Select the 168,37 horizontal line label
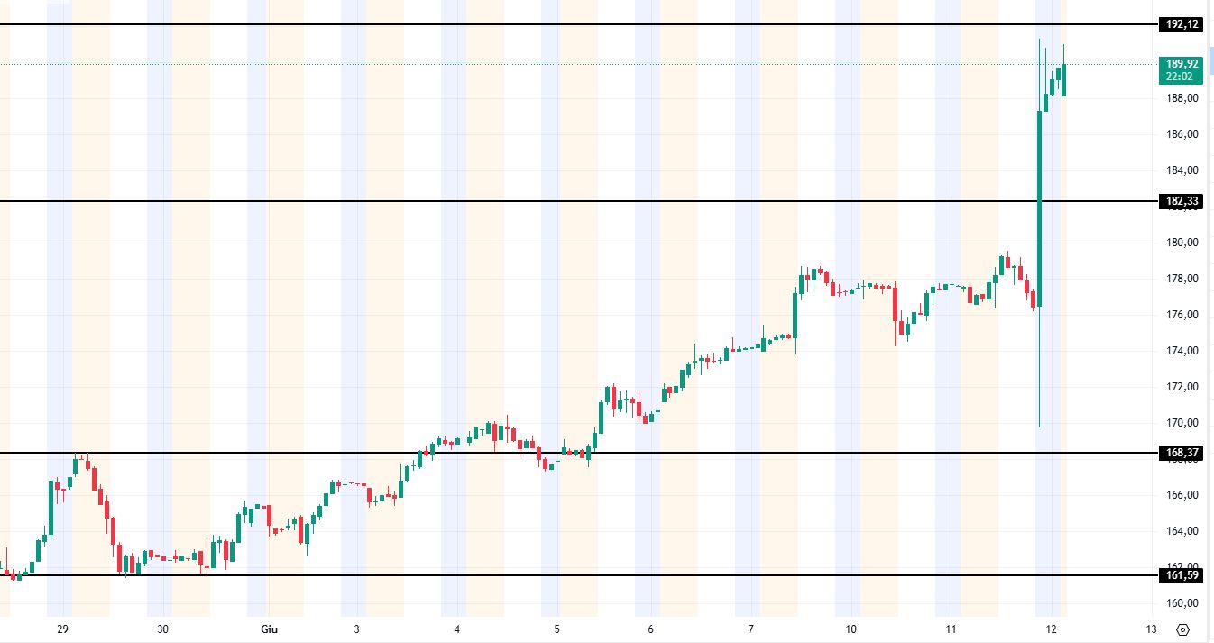This screenshot has height=643, width=1214. tap(1182, 453)
